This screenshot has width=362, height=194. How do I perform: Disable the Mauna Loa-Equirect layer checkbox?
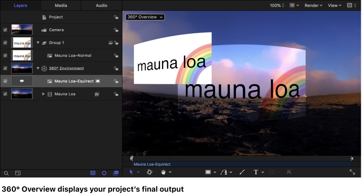5,81
